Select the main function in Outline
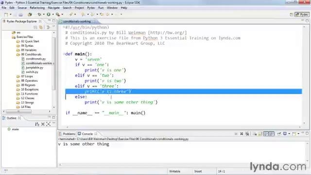 point(15,129)
